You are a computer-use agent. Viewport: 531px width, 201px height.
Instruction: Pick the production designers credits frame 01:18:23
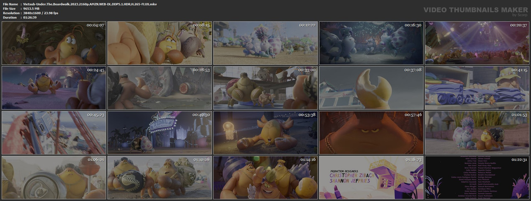[x=371, y=177]
